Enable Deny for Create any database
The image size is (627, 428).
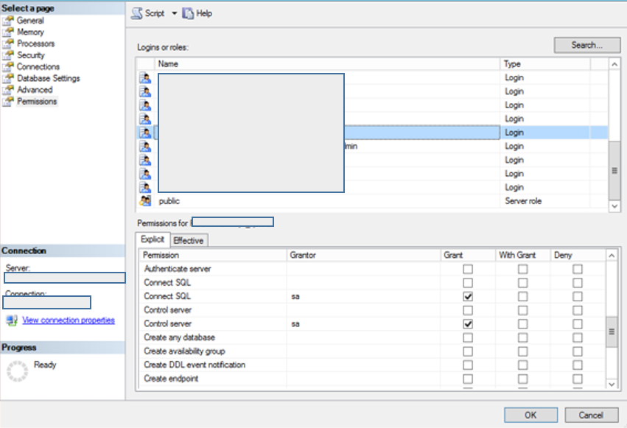coord(577,338)
